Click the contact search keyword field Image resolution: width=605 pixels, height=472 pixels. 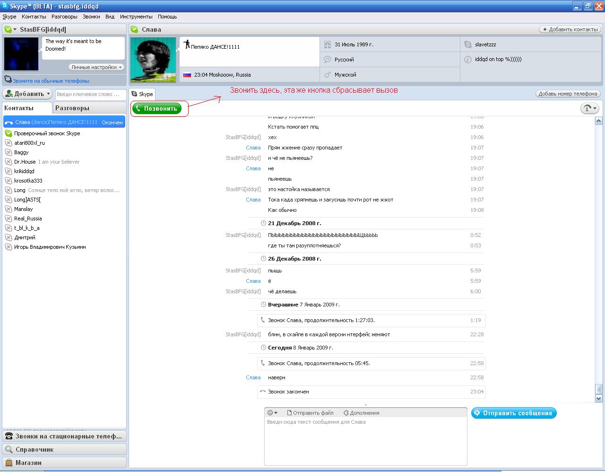90,94
